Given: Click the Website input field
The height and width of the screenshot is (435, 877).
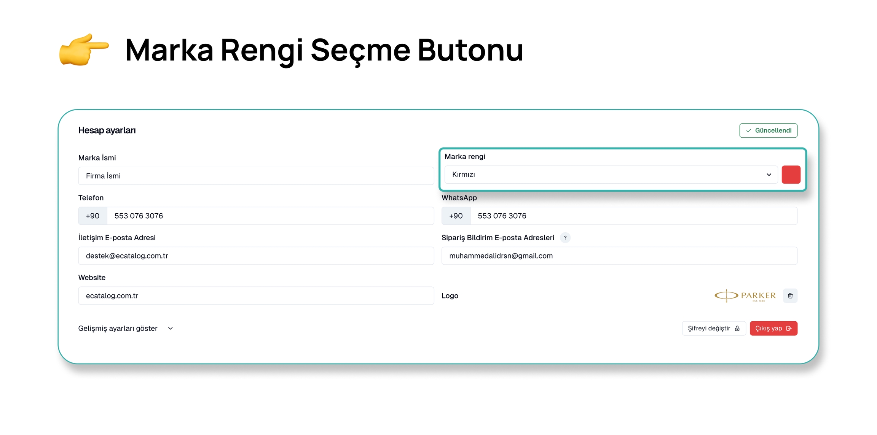Looking at the screenshot, I should (256, 296).
